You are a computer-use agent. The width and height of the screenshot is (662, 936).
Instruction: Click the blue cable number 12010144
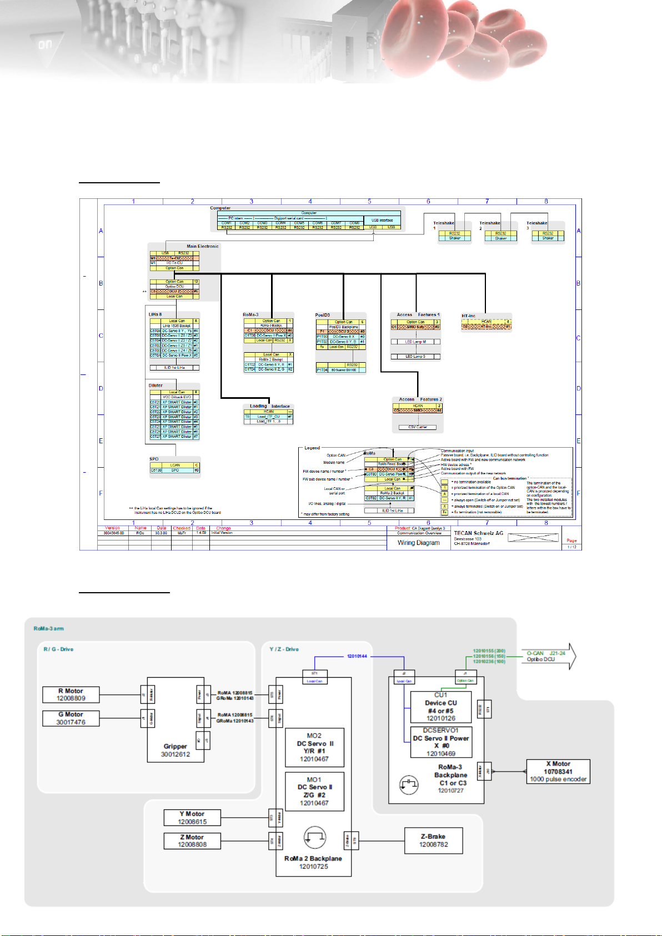[x=357, y=656]
